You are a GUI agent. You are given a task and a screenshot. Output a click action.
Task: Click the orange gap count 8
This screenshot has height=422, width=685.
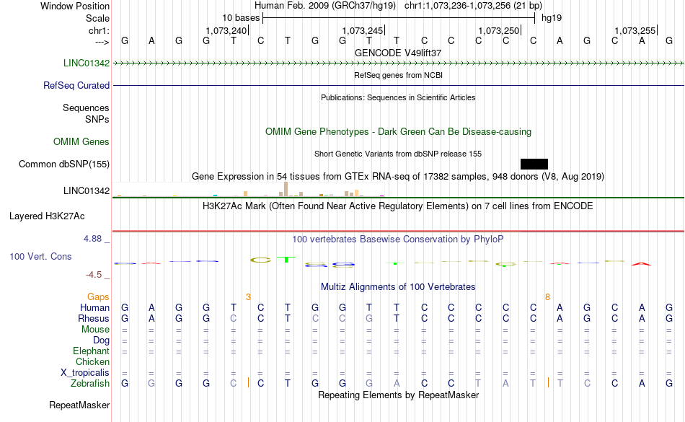547,297
